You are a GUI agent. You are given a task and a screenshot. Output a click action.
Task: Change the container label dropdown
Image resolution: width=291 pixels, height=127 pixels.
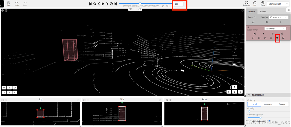click(275, 29)
